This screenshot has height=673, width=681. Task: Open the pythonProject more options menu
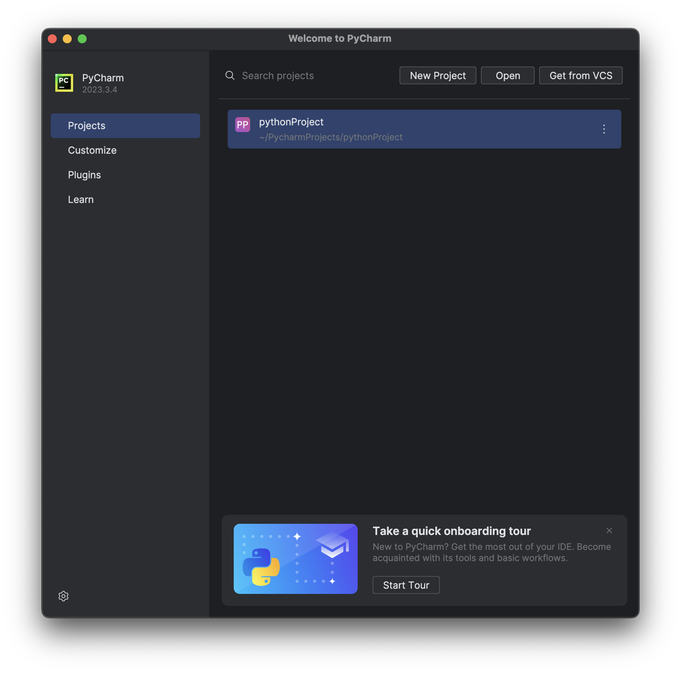point(604,129)
